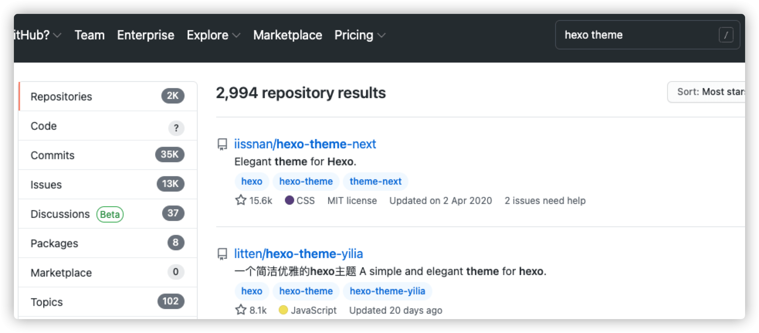Click the green Beta badge beside Discussions
This screenshot has width=759, height=333.
tap(110, 214)
